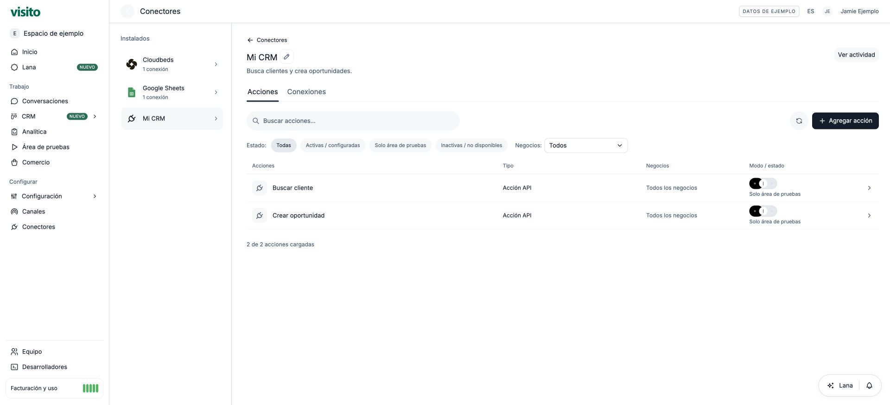Focus the Buscar acciones search field
890x405 pixels.
pyautogui.click(x=353, y=121)
